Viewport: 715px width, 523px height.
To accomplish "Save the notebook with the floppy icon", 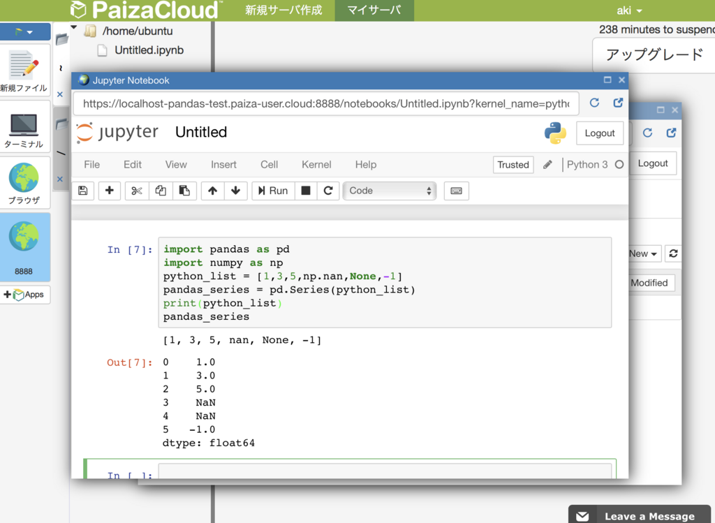I will point(83,191).
